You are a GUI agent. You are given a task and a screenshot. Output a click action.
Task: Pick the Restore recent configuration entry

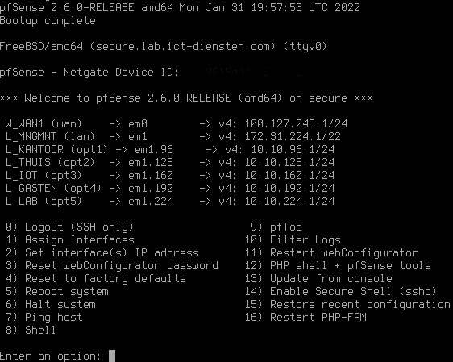pyautogui.click(x=347, y=305)
